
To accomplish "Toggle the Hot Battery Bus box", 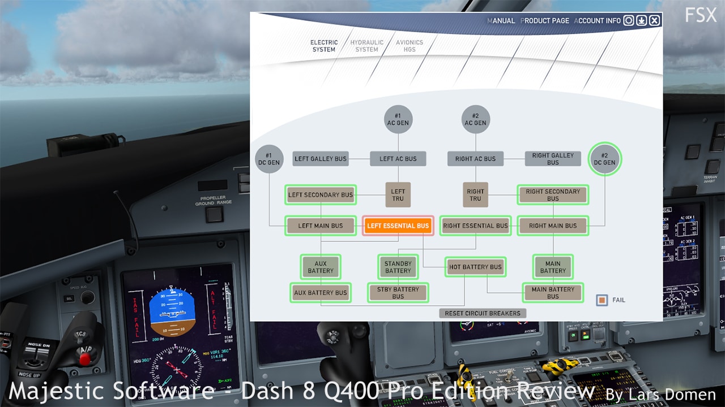I will [x=475, y=267].
